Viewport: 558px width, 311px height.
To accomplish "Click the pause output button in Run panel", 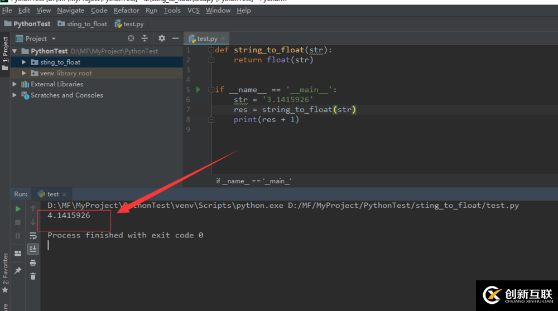I will tap(18, 236).
